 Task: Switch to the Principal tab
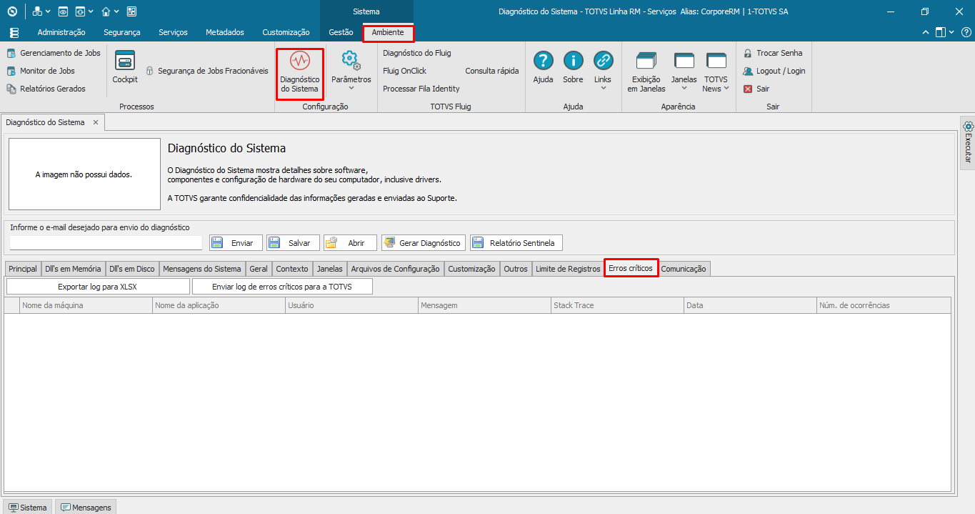pyautogui.click(x=23, y=269)
